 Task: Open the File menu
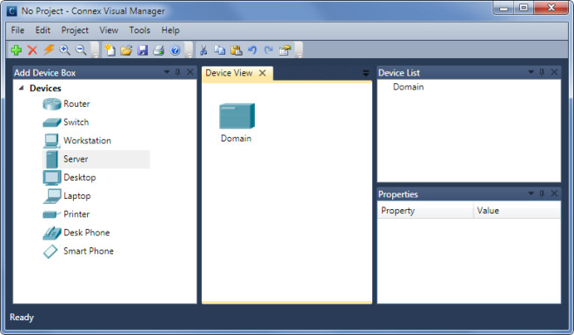click(x=17, y=30)
